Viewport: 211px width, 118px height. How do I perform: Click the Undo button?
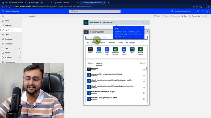coord(157,16)
